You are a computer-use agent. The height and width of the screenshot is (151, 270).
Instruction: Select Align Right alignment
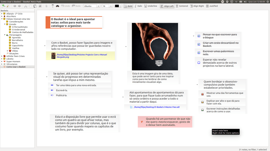coord(197,6)
